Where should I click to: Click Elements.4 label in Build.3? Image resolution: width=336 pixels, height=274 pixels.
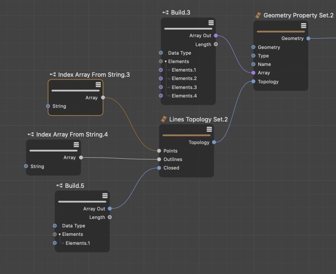184,96
